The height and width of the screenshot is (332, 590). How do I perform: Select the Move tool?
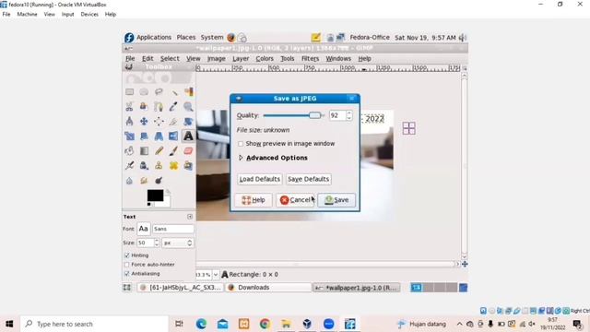(144, 121)
